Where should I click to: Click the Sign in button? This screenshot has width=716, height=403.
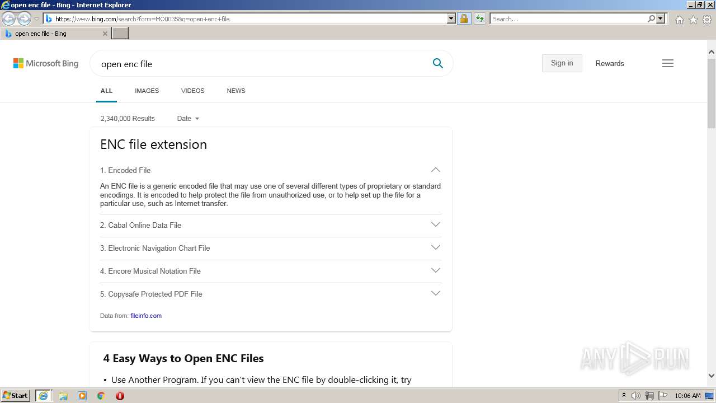tap(562, 63)
